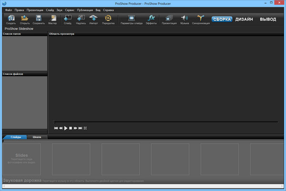Stop the preview playback
The height and width of the screenshot is (191, 286).
point(71,128)
